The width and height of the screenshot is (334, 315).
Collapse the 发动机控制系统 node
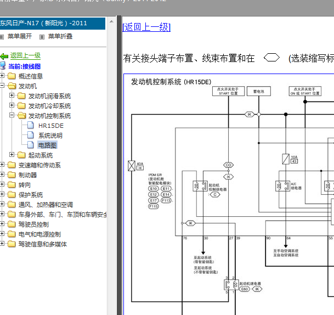(12, 115)
